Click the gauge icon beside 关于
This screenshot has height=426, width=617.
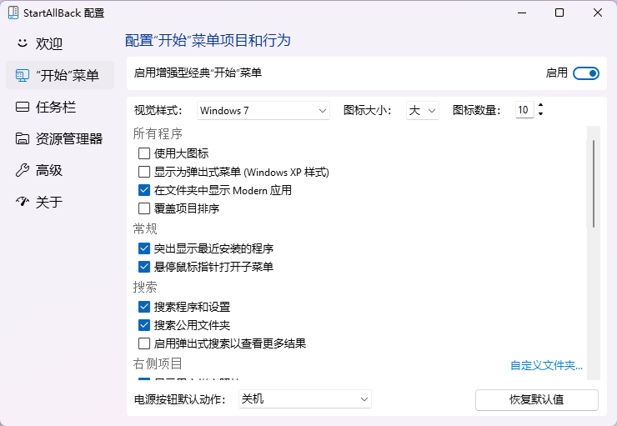point(23,202)
